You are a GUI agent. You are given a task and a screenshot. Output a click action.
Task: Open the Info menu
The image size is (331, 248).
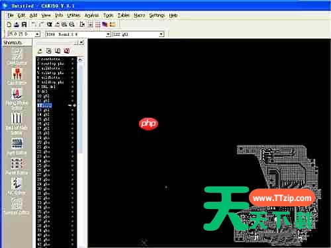pos(59,15)
